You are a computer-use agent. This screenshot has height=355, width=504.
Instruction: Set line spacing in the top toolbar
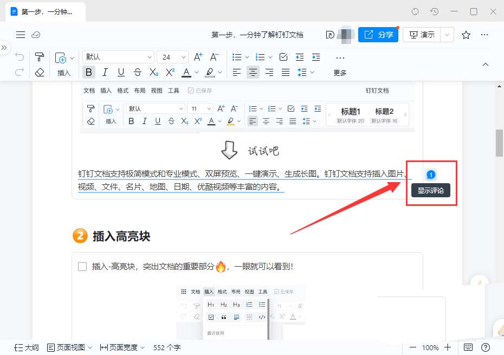(x=302, y=72)
